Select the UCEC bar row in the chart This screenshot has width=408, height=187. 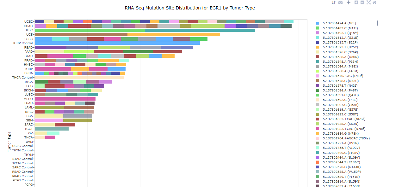pos(158,21)
